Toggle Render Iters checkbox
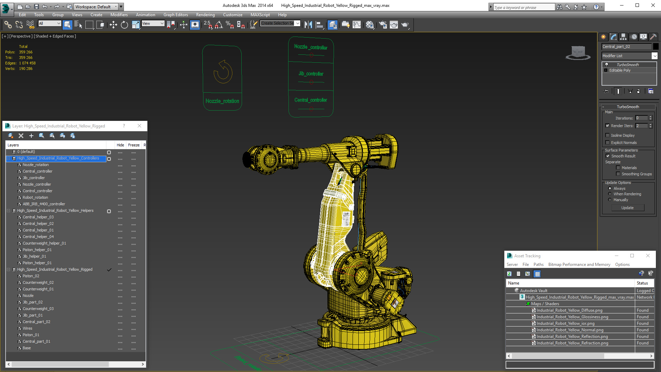 (607, 126)
